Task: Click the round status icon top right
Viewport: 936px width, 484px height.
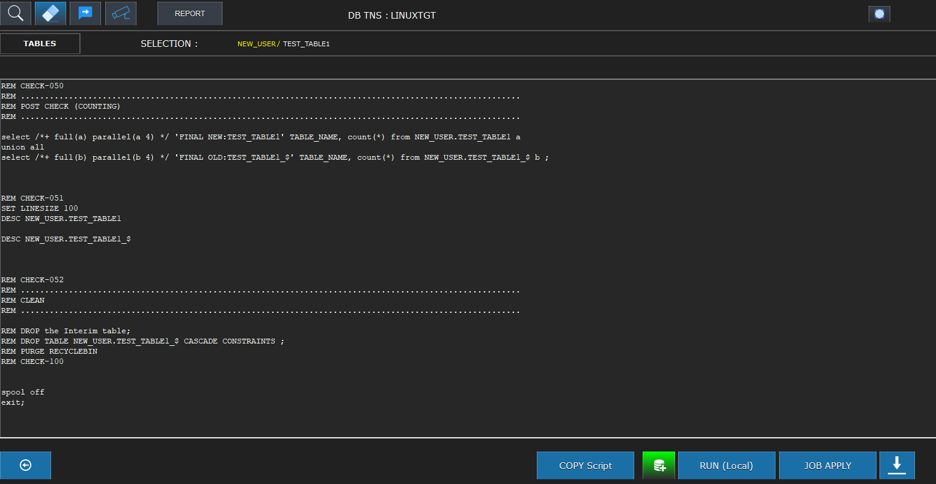Action: pyautogui.click(x=879, y=14)
